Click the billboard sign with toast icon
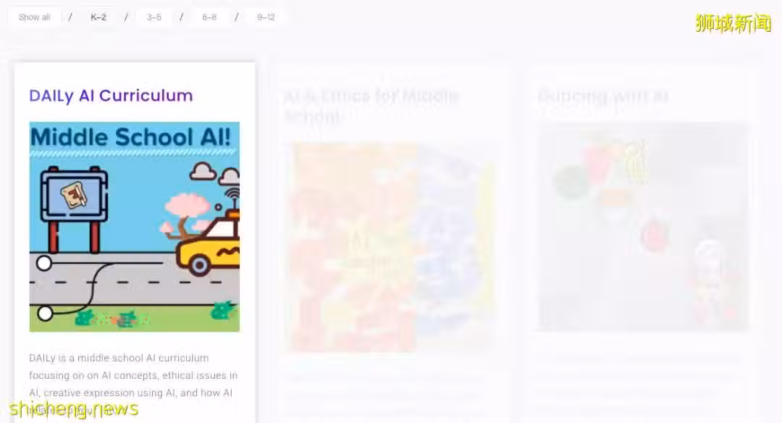The image size is (782, 423). click(74, 209)
